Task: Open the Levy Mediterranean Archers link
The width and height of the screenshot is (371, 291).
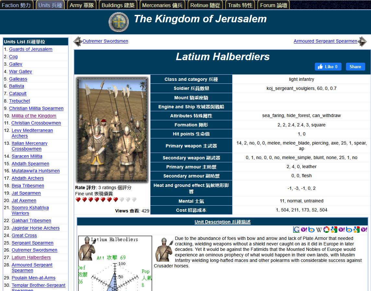Action: click(32, 133)
